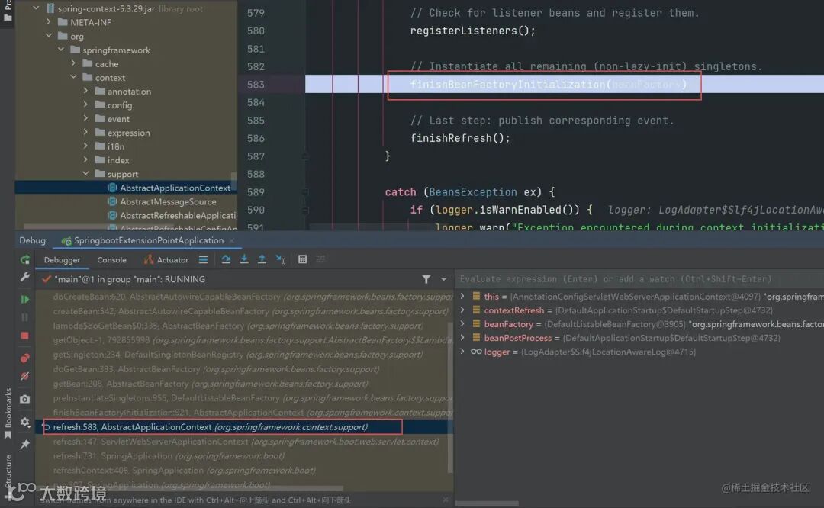Click Step Out upward-arrow icon
The image size is (824, 508).
tap(262, 259)
